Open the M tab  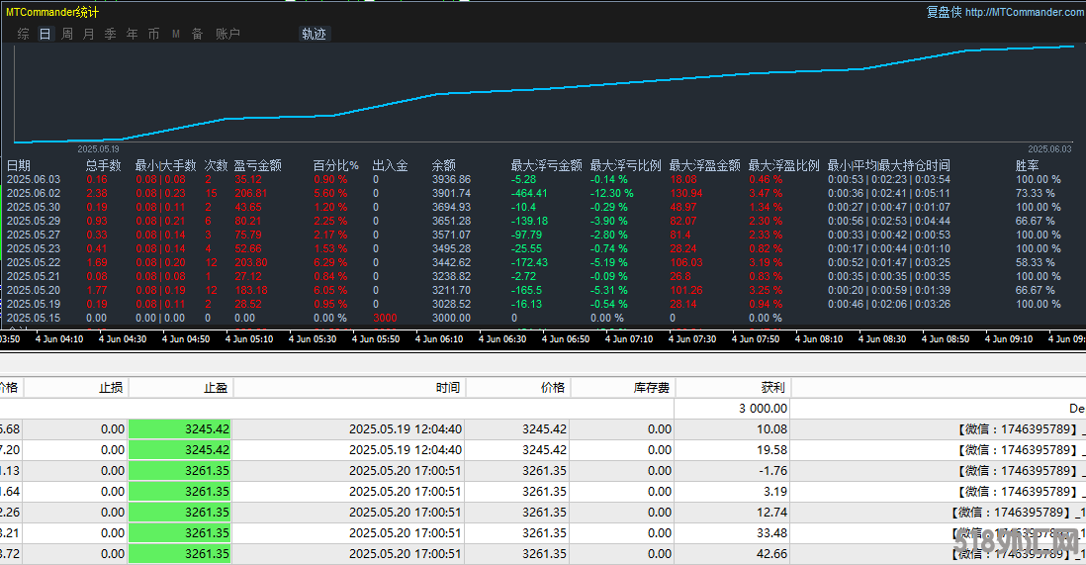pyautogui.click(x=176, y=34)
